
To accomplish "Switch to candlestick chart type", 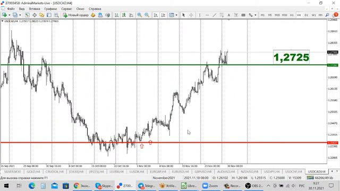I will (124, 15).
